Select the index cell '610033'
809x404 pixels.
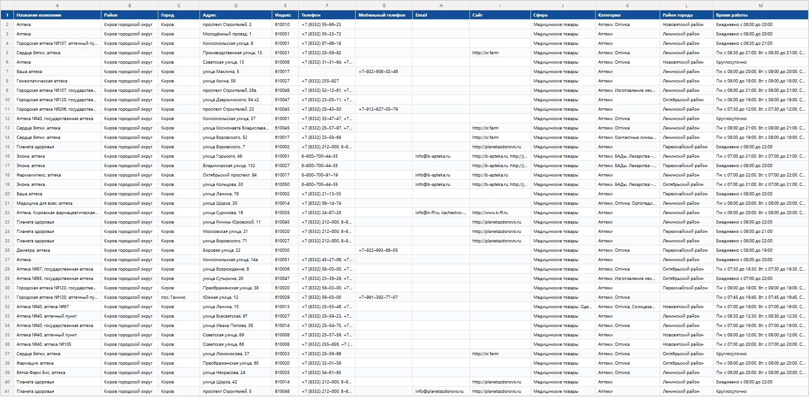click(285, 354)
